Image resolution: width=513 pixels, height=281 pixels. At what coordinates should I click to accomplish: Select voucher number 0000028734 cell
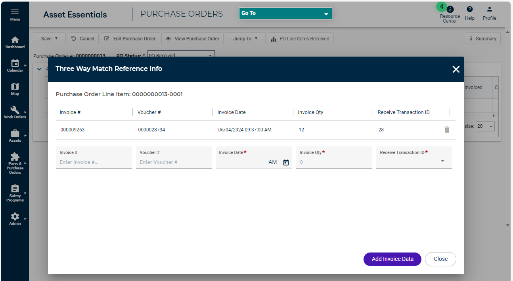151,130
